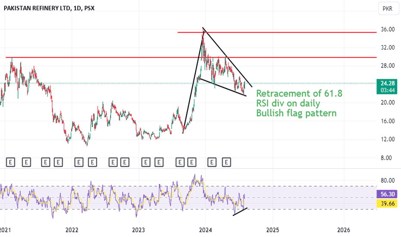
Task: Click the 2024 label on the time axis
Action: (x=205, y=230)
